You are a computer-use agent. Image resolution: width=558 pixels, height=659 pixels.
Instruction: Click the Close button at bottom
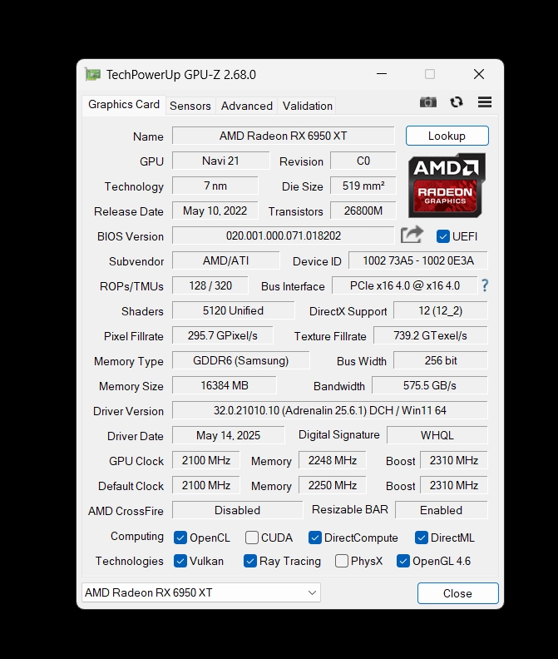(x=458, y=593)
